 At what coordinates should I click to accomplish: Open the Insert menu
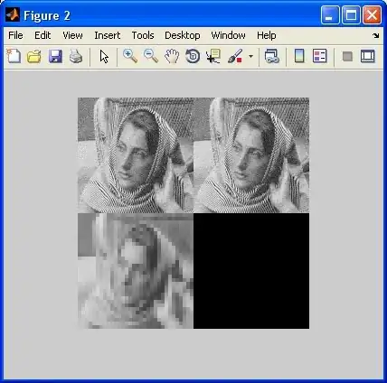(108, 35)
